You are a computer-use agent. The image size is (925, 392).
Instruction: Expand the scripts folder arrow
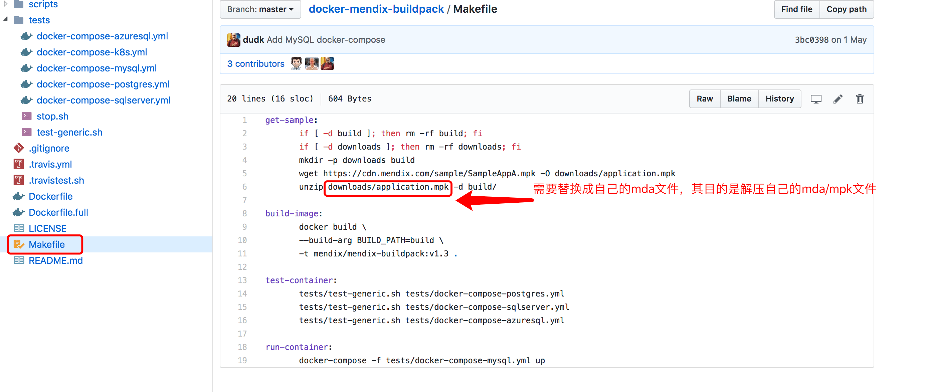pyautogui.click(x=5, y=4)
